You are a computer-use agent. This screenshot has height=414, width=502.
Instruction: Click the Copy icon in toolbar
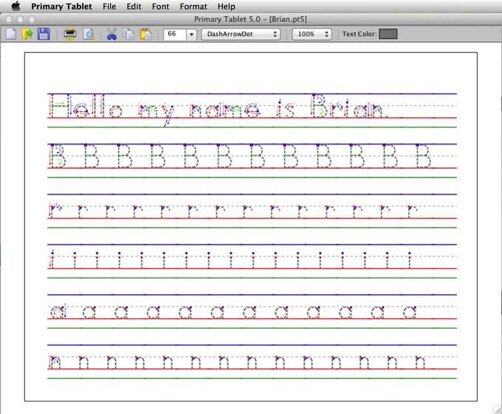(128, 34)
